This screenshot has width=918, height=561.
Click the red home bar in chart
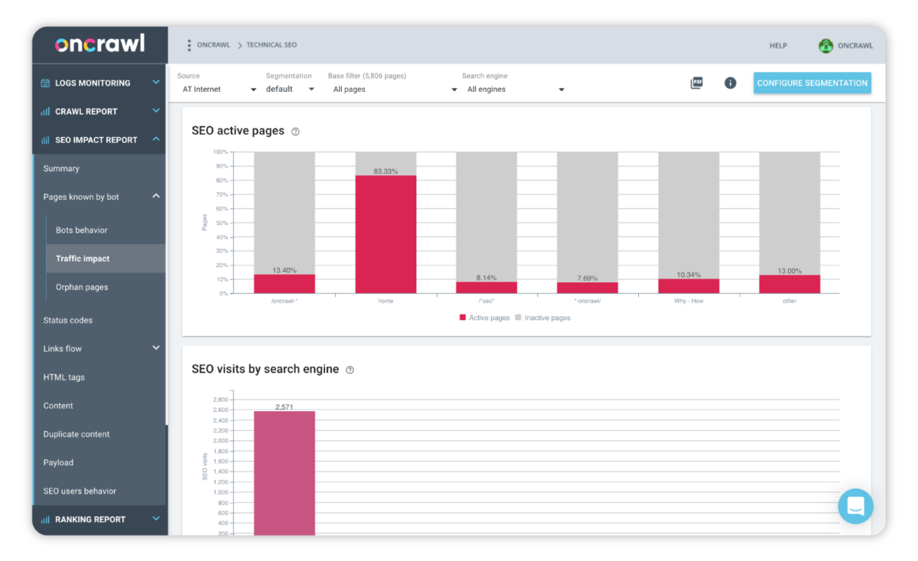[386, 234]
